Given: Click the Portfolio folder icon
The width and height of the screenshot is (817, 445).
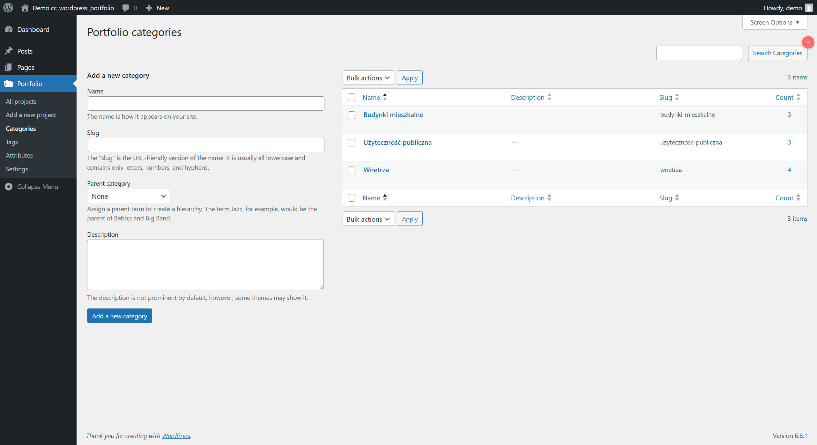Looking at the screenshot, I should pyautogui.click(x=9, y=84).
